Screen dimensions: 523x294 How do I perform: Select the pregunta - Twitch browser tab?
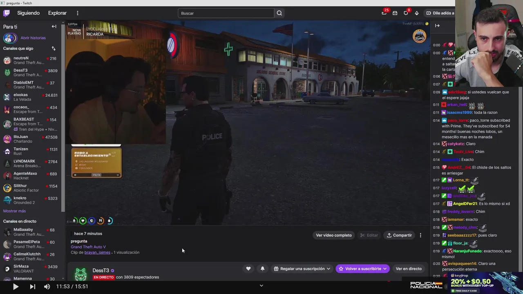pyautogui.click(x=19, y=3)
